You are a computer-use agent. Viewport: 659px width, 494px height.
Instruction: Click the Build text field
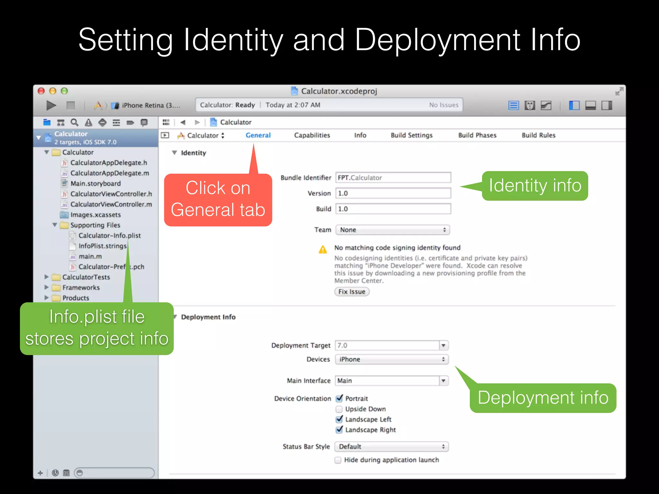pos(393,209)
